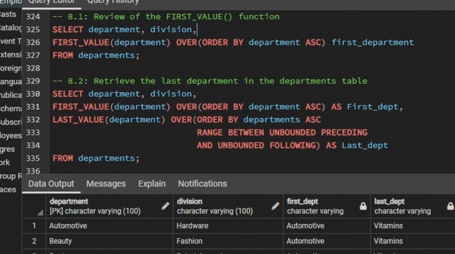
Task: Click 'LAST_VALUE' keyword on line 332
Action: click(x=78, y=120)
